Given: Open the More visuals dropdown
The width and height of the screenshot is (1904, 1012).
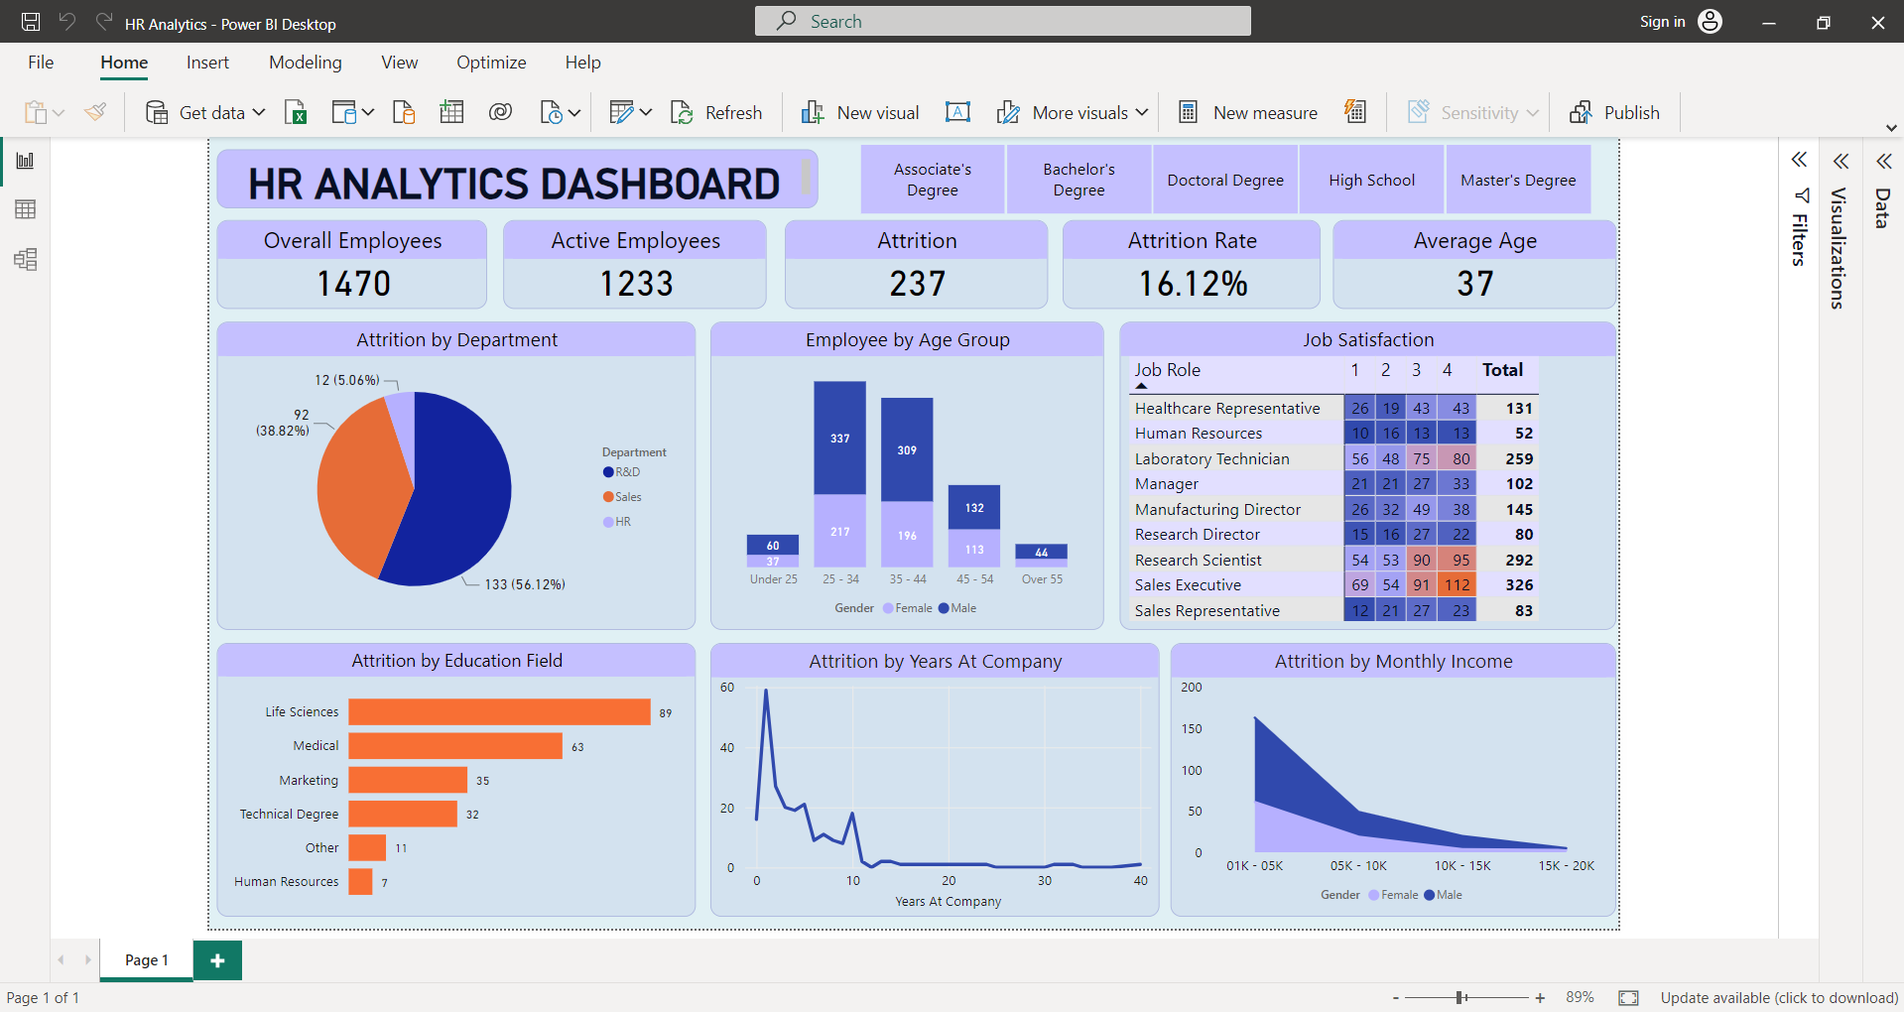Looking at the screenshot, I should pos(1143,112).
